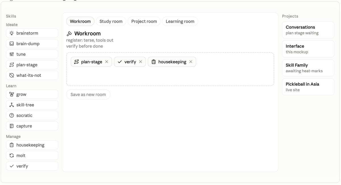Pick the grow skill label

click(x=21, y=94)
